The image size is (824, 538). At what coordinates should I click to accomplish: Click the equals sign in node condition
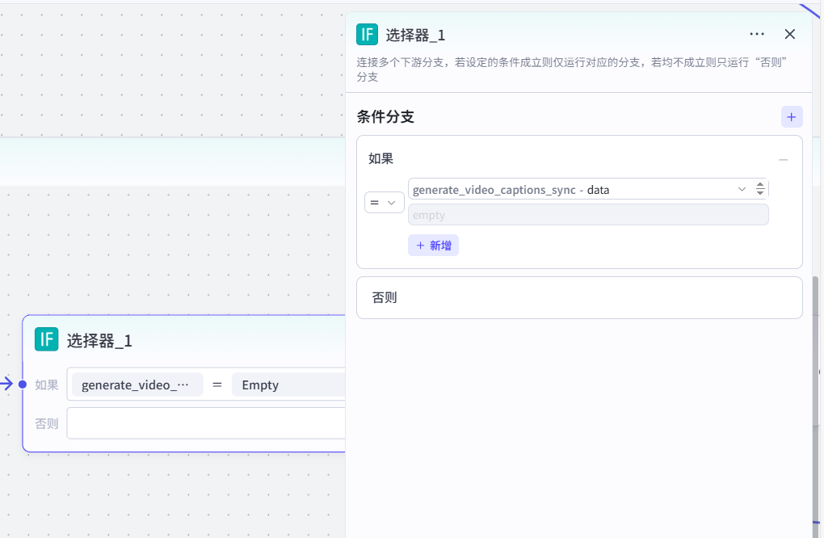click(217, 385)
